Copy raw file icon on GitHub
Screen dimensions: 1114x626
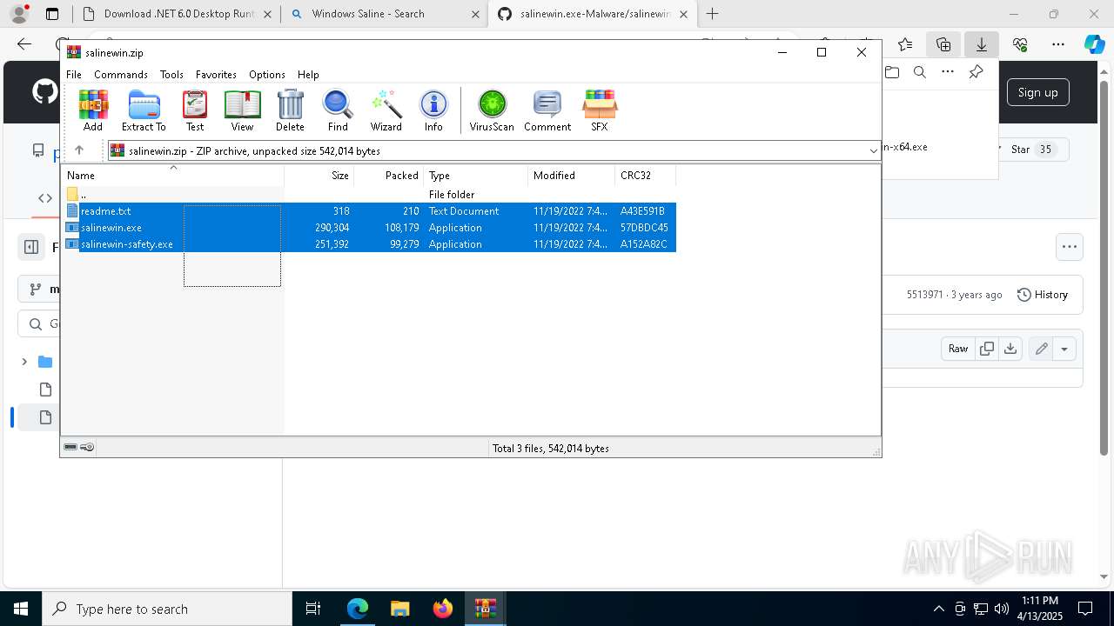[986, 349]
